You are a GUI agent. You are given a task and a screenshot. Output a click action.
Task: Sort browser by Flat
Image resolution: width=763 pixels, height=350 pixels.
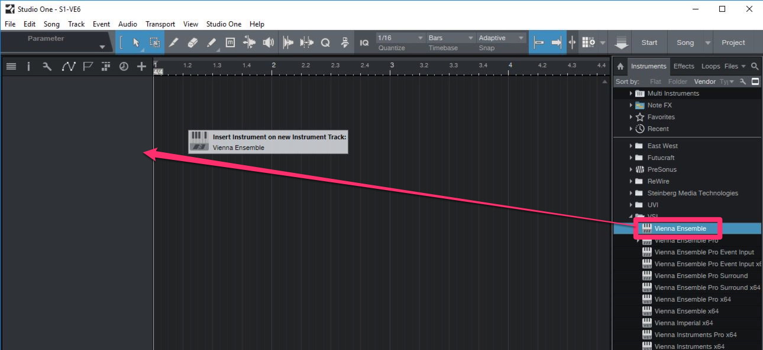655,81
